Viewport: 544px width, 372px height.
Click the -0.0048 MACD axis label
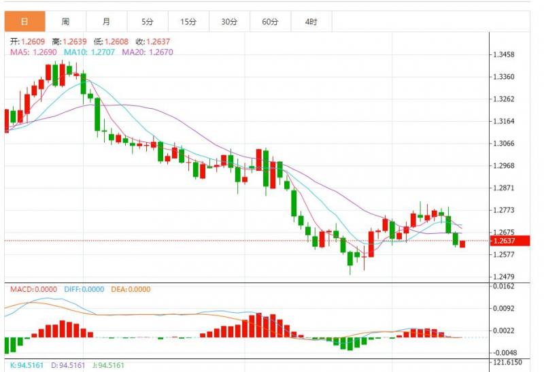(504, 352)
